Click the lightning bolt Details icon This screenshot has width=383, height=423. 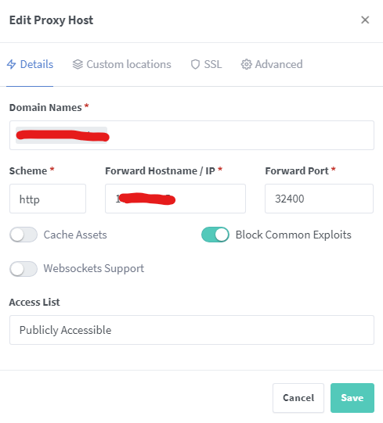(x=11, y=64)
